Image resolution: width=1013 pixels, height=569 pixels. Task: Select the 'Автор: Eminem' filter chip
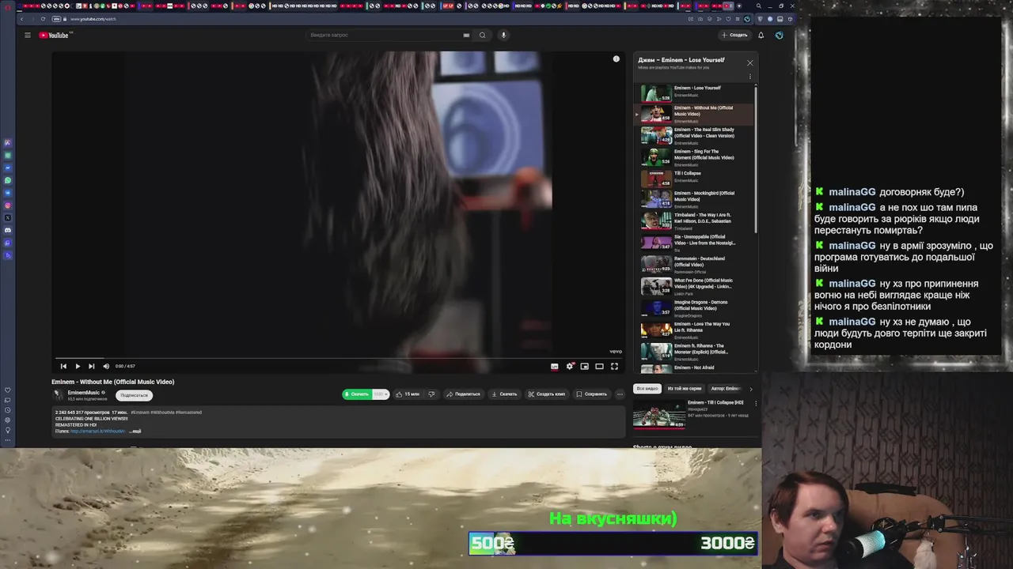[726, 389]
